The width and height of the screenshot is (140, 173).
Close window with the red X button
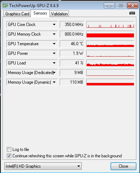[x=133, y=6]
